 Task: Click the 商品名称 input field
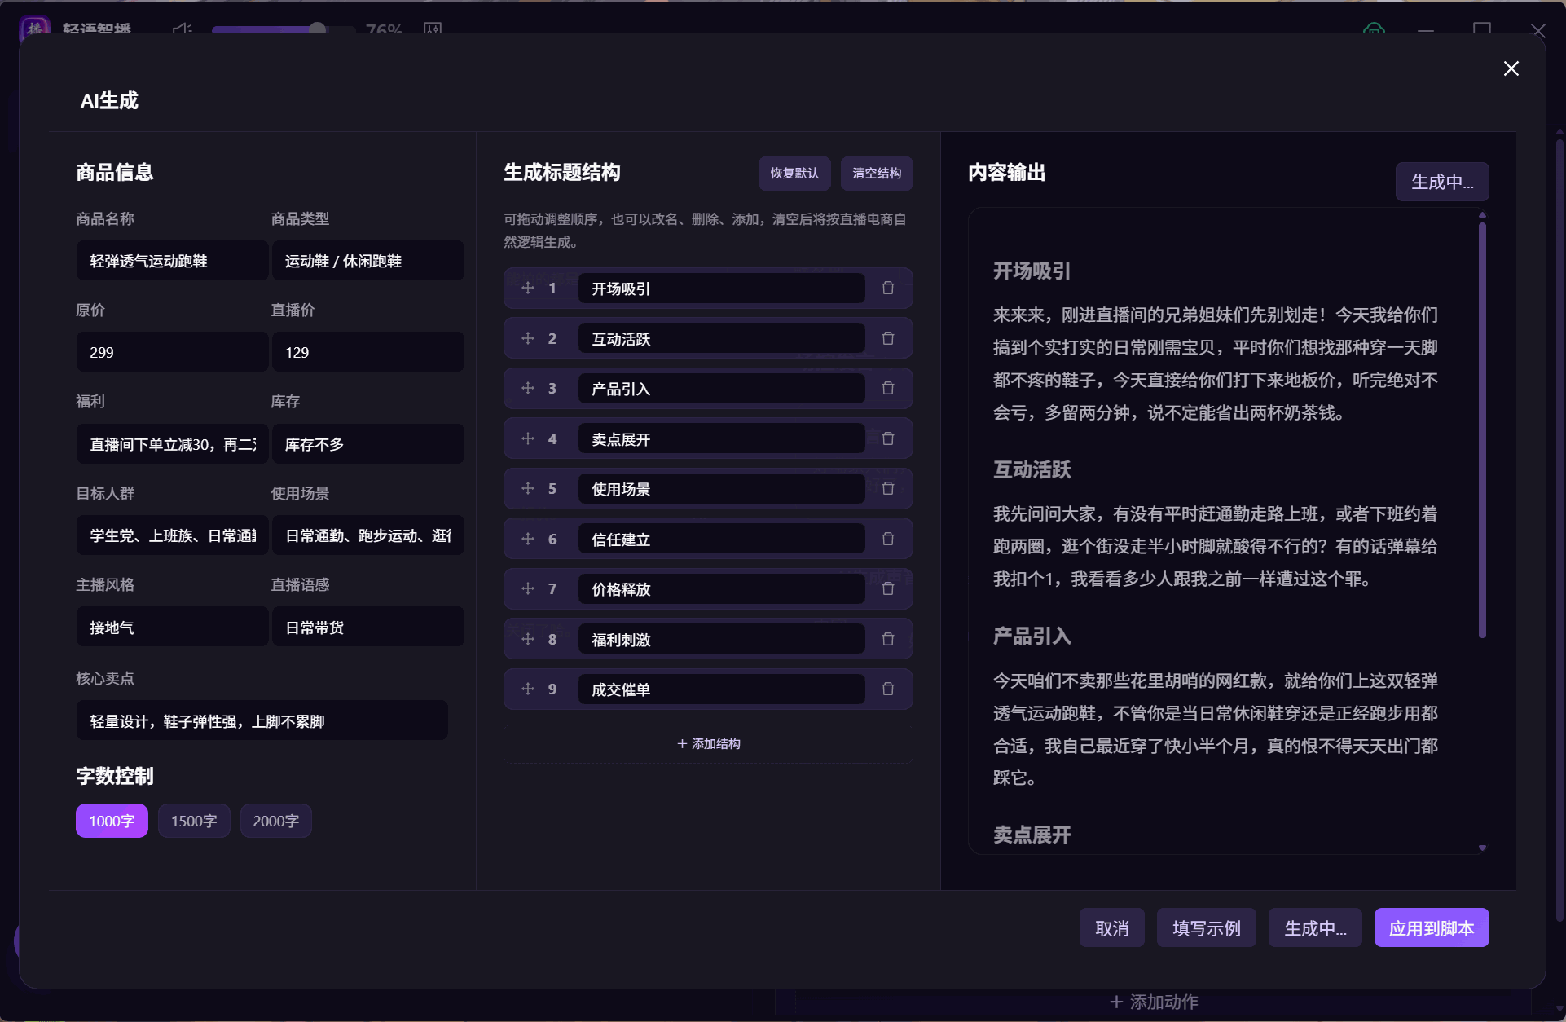click(172, 261)
